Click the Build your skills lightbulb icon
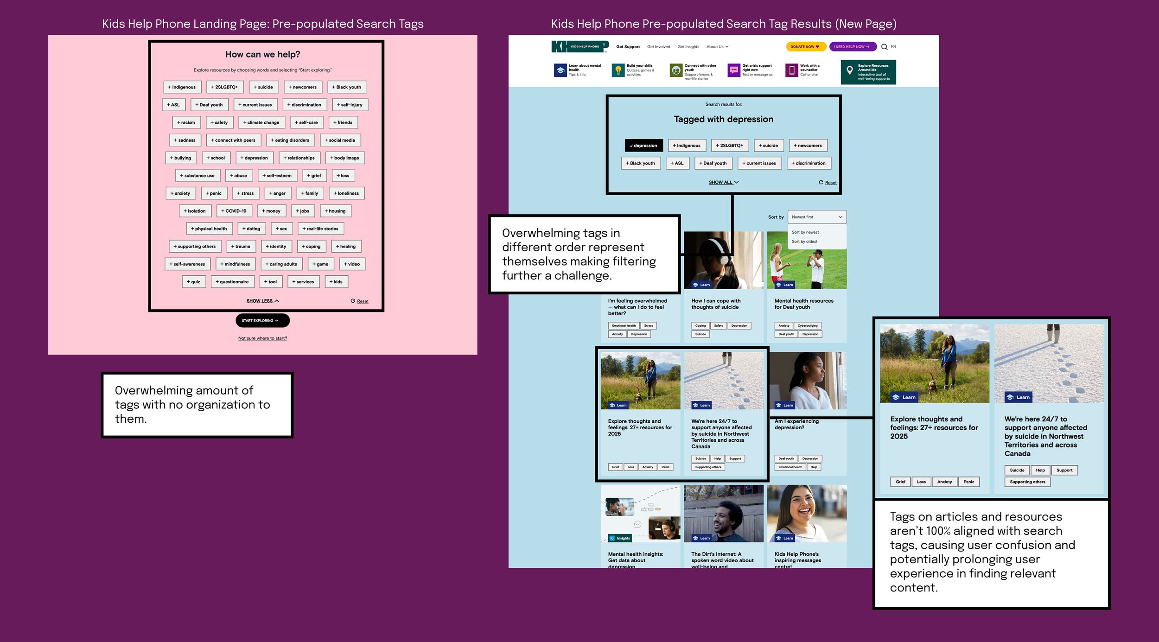1159x642 pixels. click(618, 70)
